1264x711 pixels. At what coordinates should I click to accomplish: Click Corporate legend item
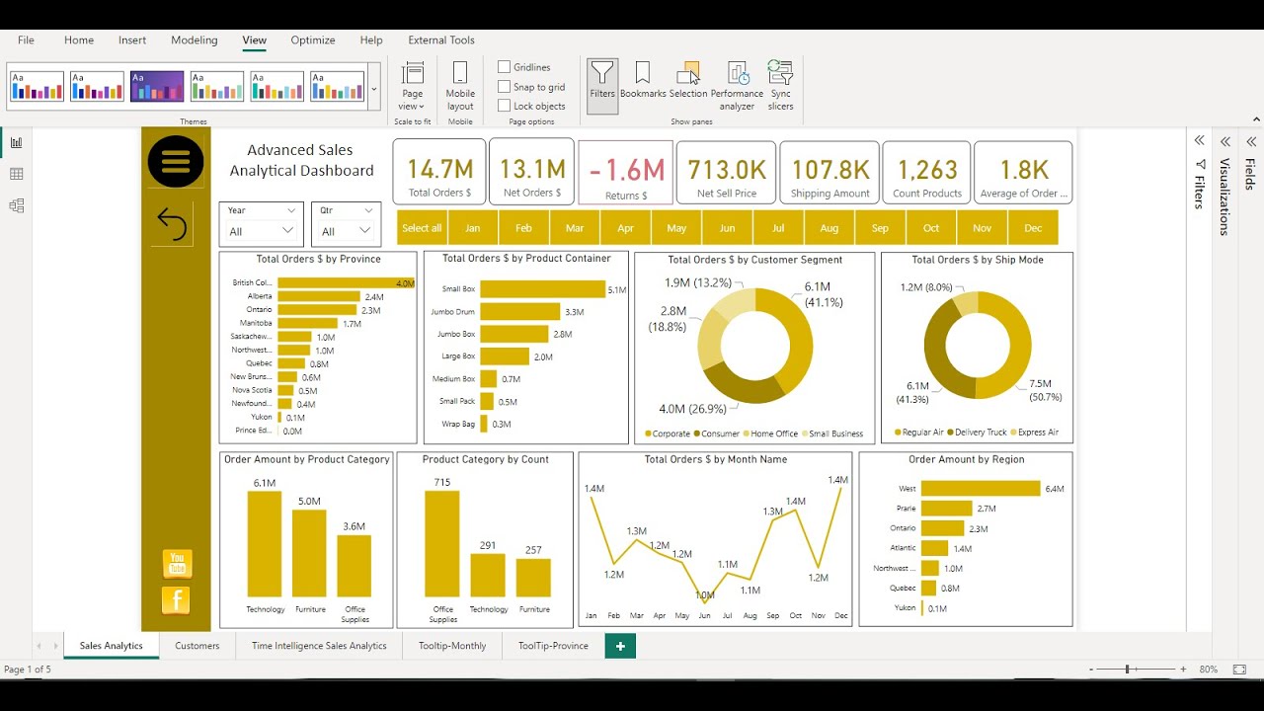coord(667,434)
